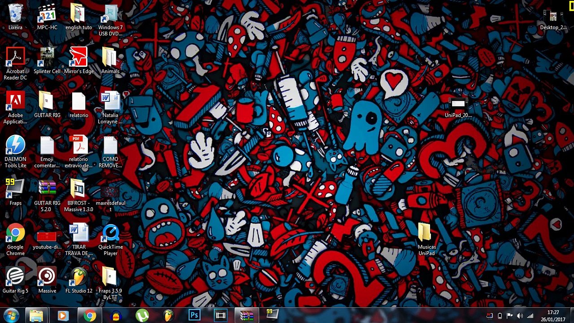Image resolution: width=574 pixels, height=323 pixels.
Task: Select the Mirror's Edge shortcut
Action: 78,57
